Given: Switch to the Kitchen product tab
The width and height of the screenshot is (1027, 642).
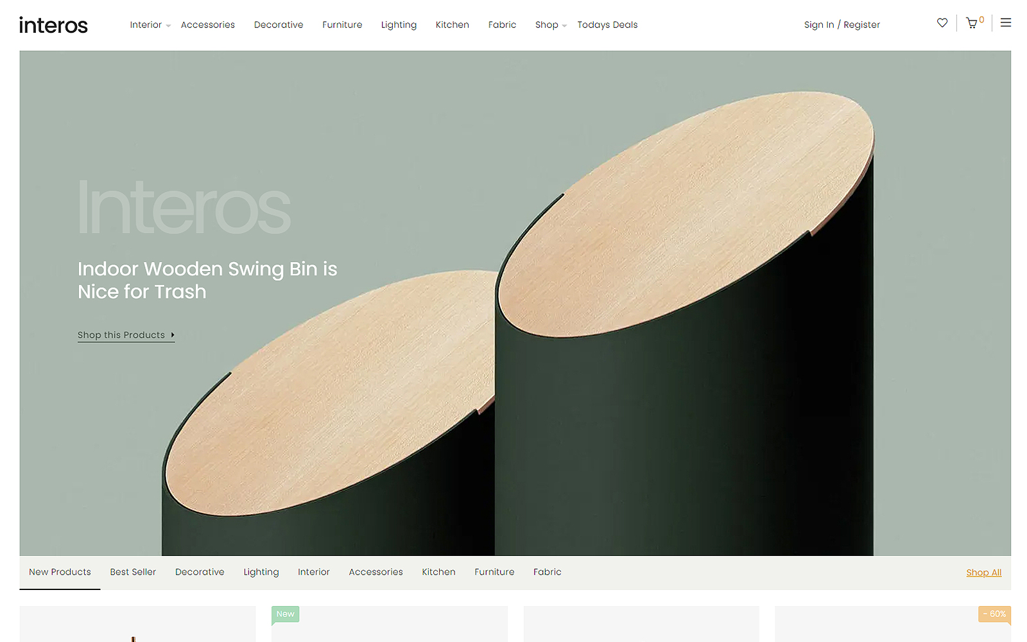Looking at the screenshot, I should (438, 572).
